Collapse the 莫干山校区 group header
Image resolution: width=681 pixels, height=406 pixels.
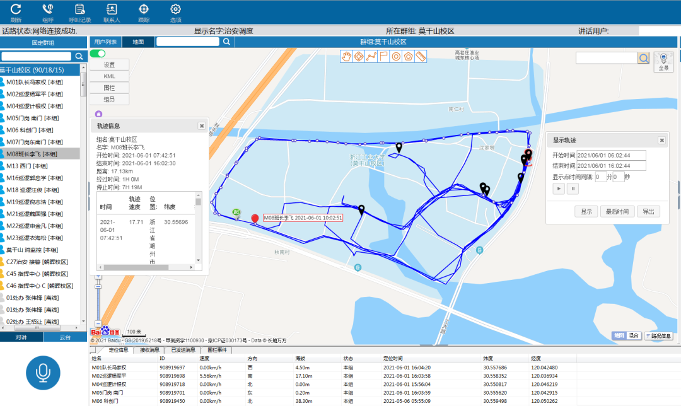click(40, 70)
